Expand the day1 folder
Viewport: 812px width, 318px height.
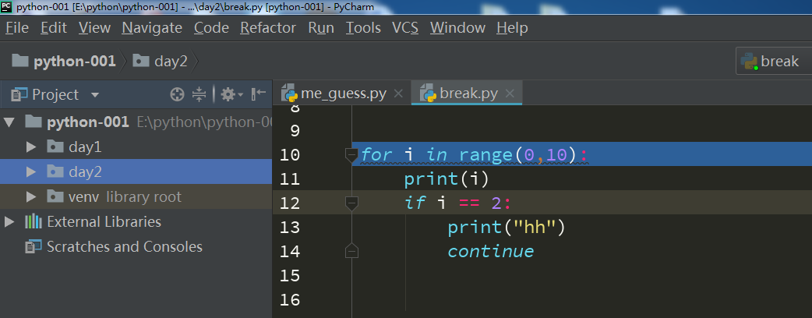coord(31,147)
